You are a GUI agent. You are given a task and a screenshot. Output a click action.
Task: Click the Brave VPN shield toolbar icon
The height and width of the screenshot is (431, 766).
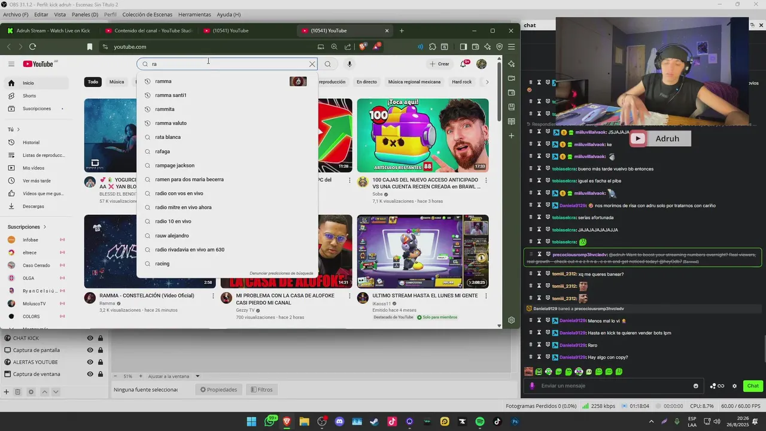coord(499,47)
